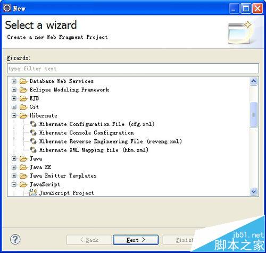Select the Hibernate category label
Image resolution: width=266 pixels, height=253 pixels.
[43, 115]
